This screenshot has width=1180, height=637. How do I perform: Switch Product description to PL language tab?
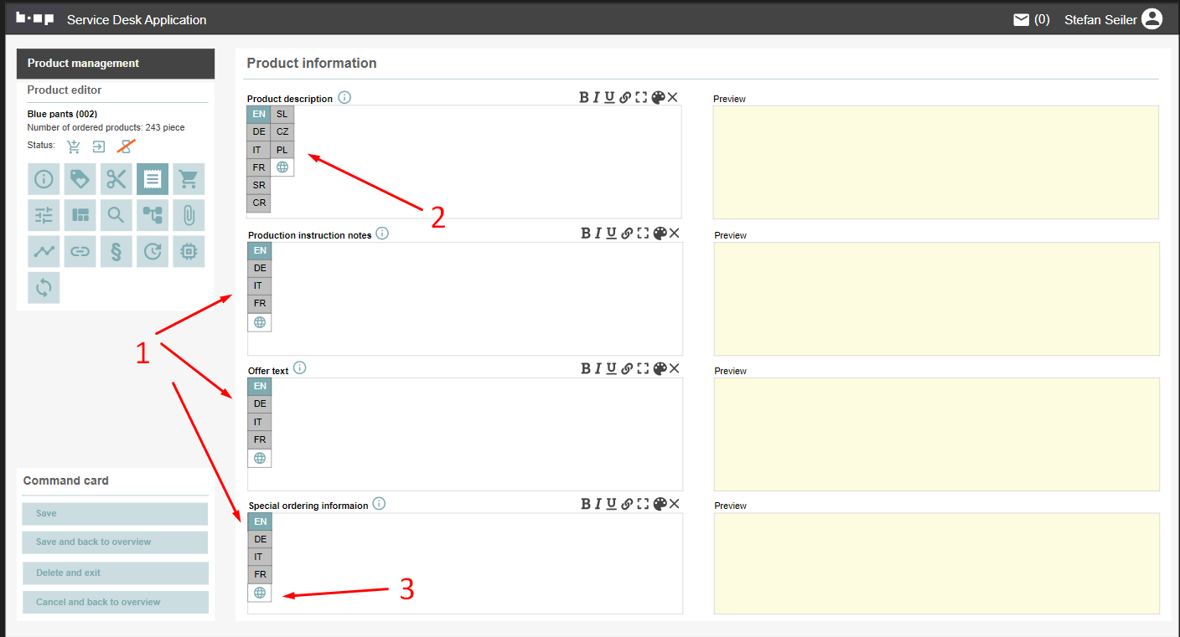(282, 150)
